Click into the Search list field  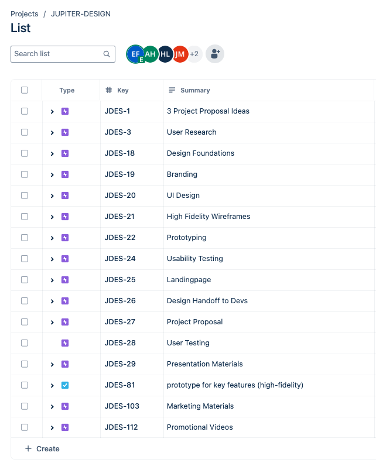57,54
